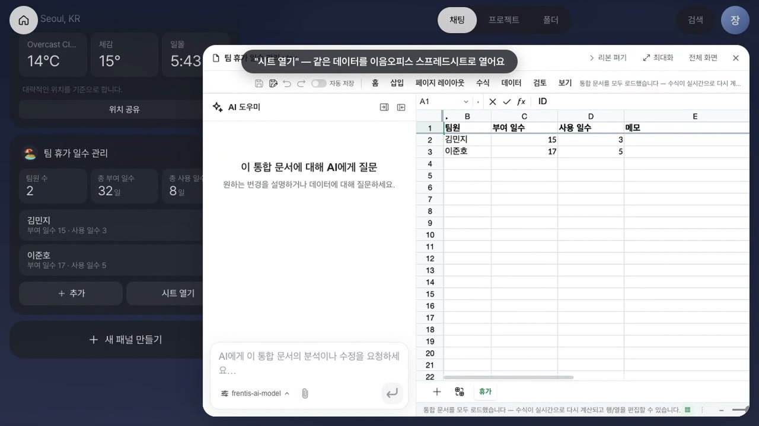Confirm formula entry with checkmark icon
The image size is (759, 426).
(507, 102)
